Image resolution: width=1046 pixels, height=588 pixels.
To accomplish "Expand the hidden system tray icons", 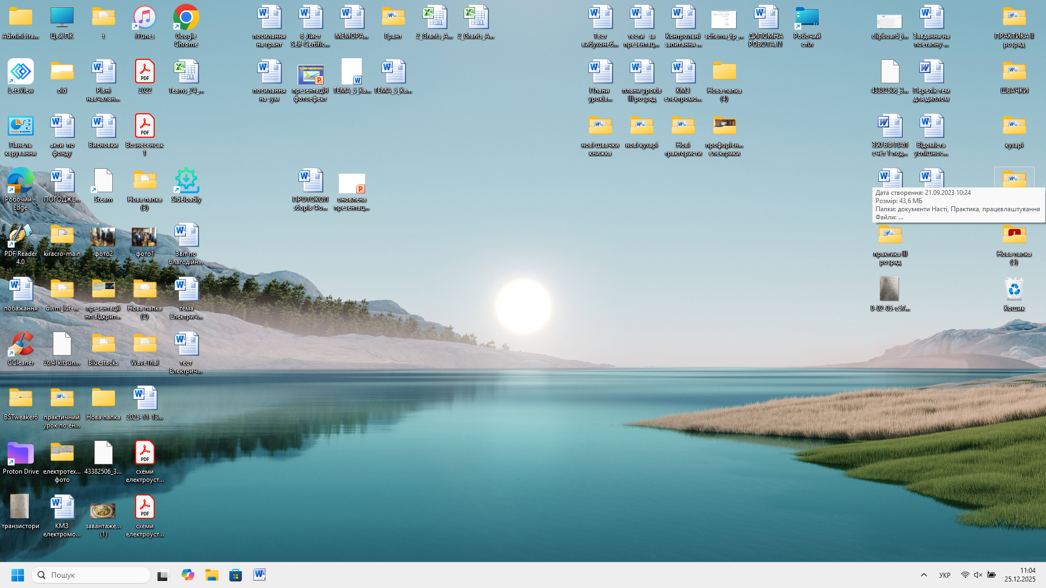I will [x=923, y=575].
